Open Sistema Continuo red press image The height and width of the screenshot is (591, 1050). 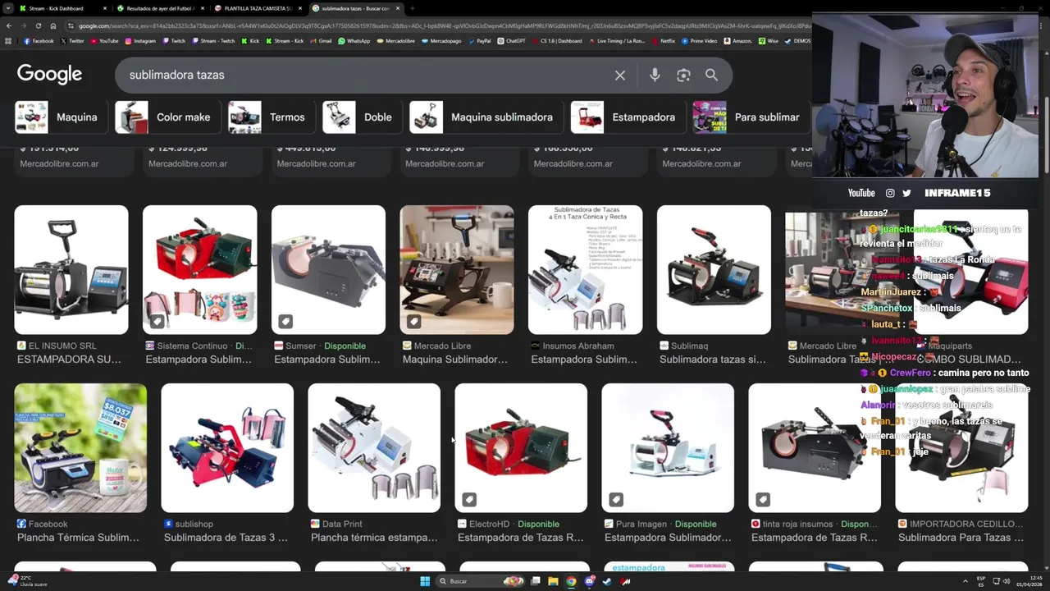click(x=199, y=269)
